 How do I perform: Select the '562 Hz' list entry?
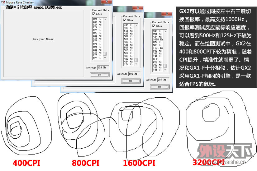128,36
